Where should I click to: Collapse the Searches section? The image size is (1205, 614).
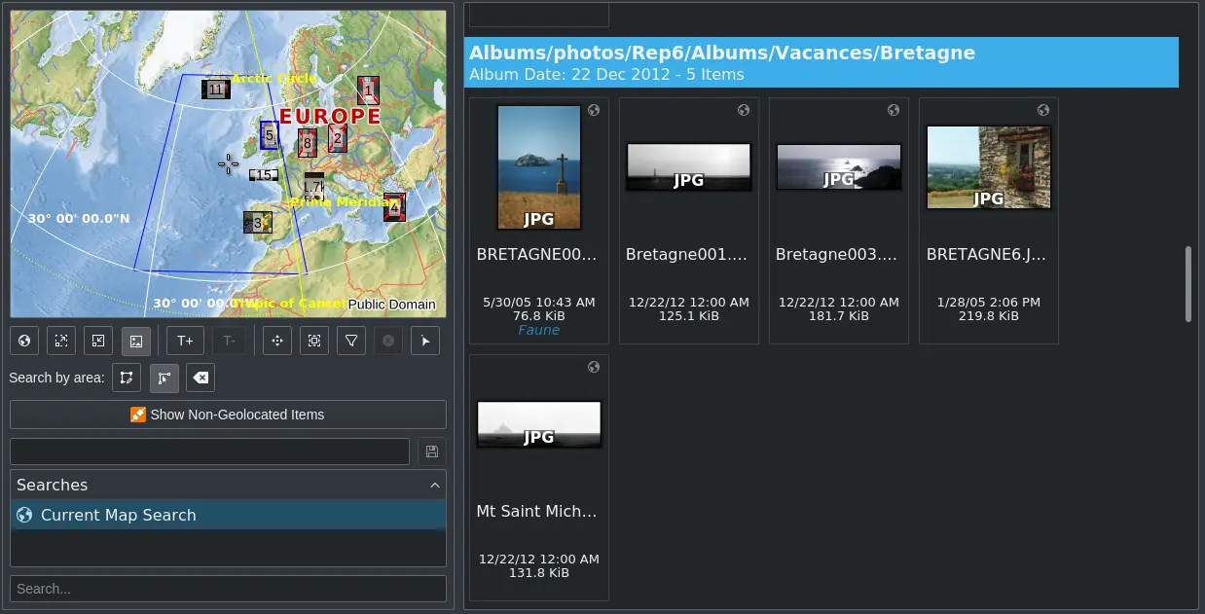[435, 485]
